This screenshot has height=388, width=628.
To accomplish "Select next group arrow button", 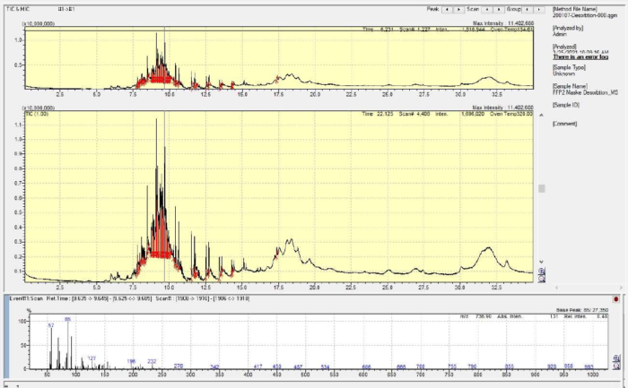I will point(540,6).
